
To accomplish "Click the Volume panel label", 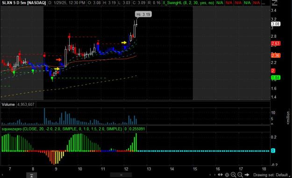I will click(8, 104).
